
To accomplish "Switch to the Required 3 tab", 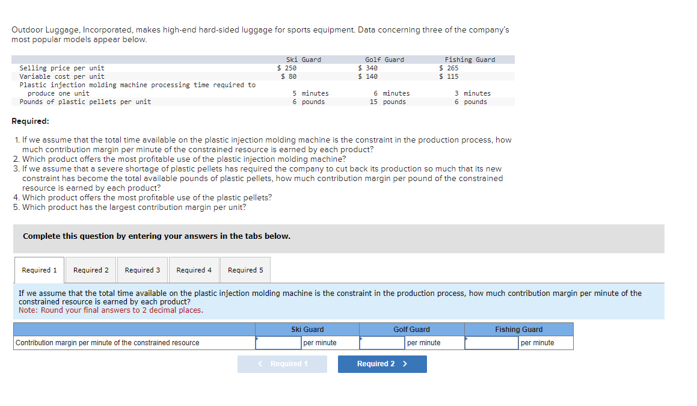I will [143, 270].
